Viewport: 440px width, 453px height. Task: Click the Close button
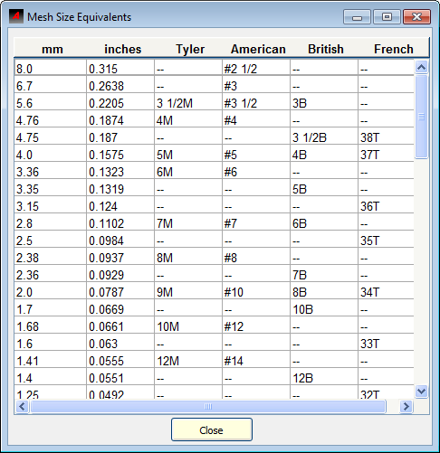coord(212,429)
